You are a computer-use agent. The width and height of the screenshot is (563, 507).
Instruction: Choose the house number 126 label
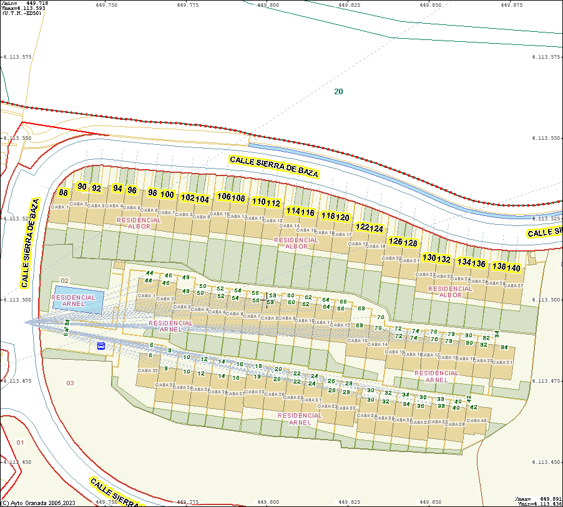coord(396,241)
